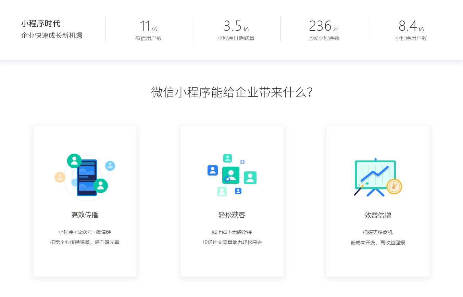Click the blue user tile left of center
463x297 pixels.
tap(213, 170)
